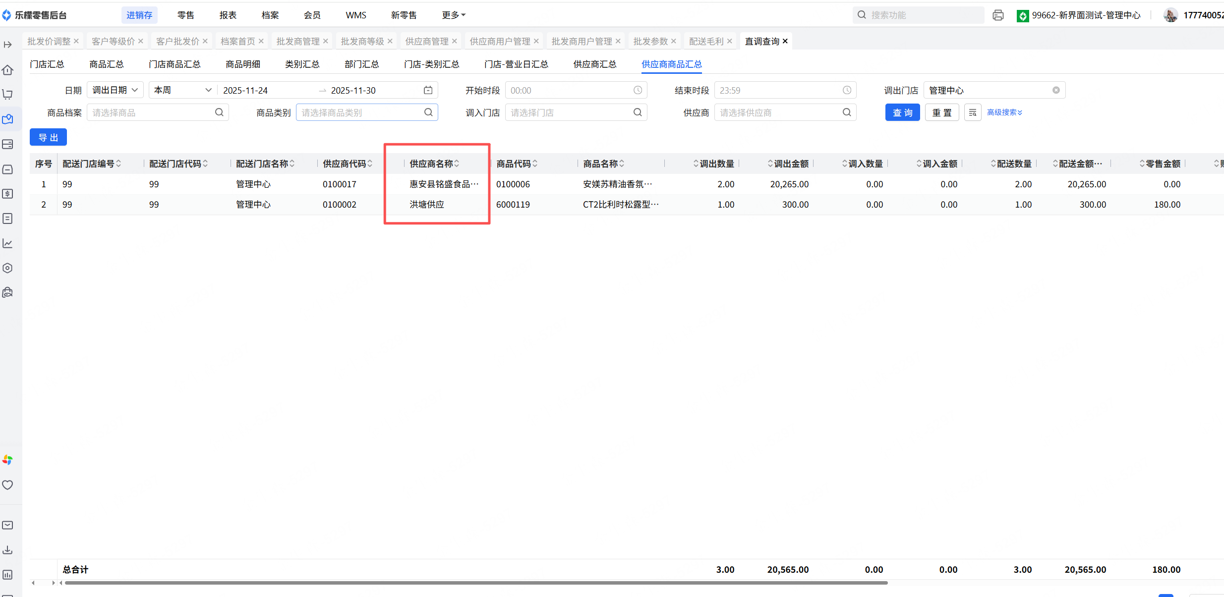The height and width of the screenshot is (597, 1224).
Task: Toggle sort on 调出金额 column
Action: (770, 163)
